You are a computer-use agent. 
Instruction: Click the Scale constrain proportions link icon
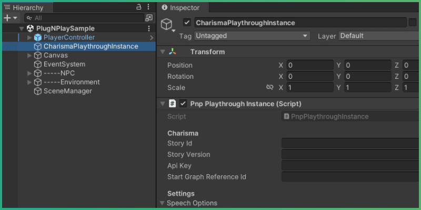[x=269, y=88]
